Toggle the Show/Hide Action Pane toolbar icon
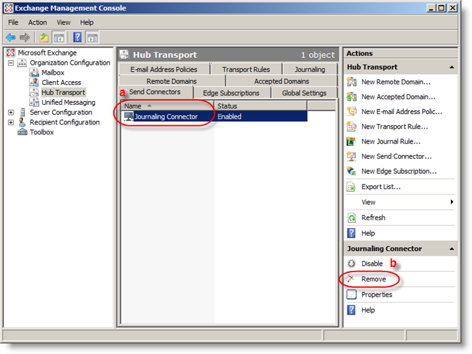Viewport: 472px width, 354px height. point(92,38)
